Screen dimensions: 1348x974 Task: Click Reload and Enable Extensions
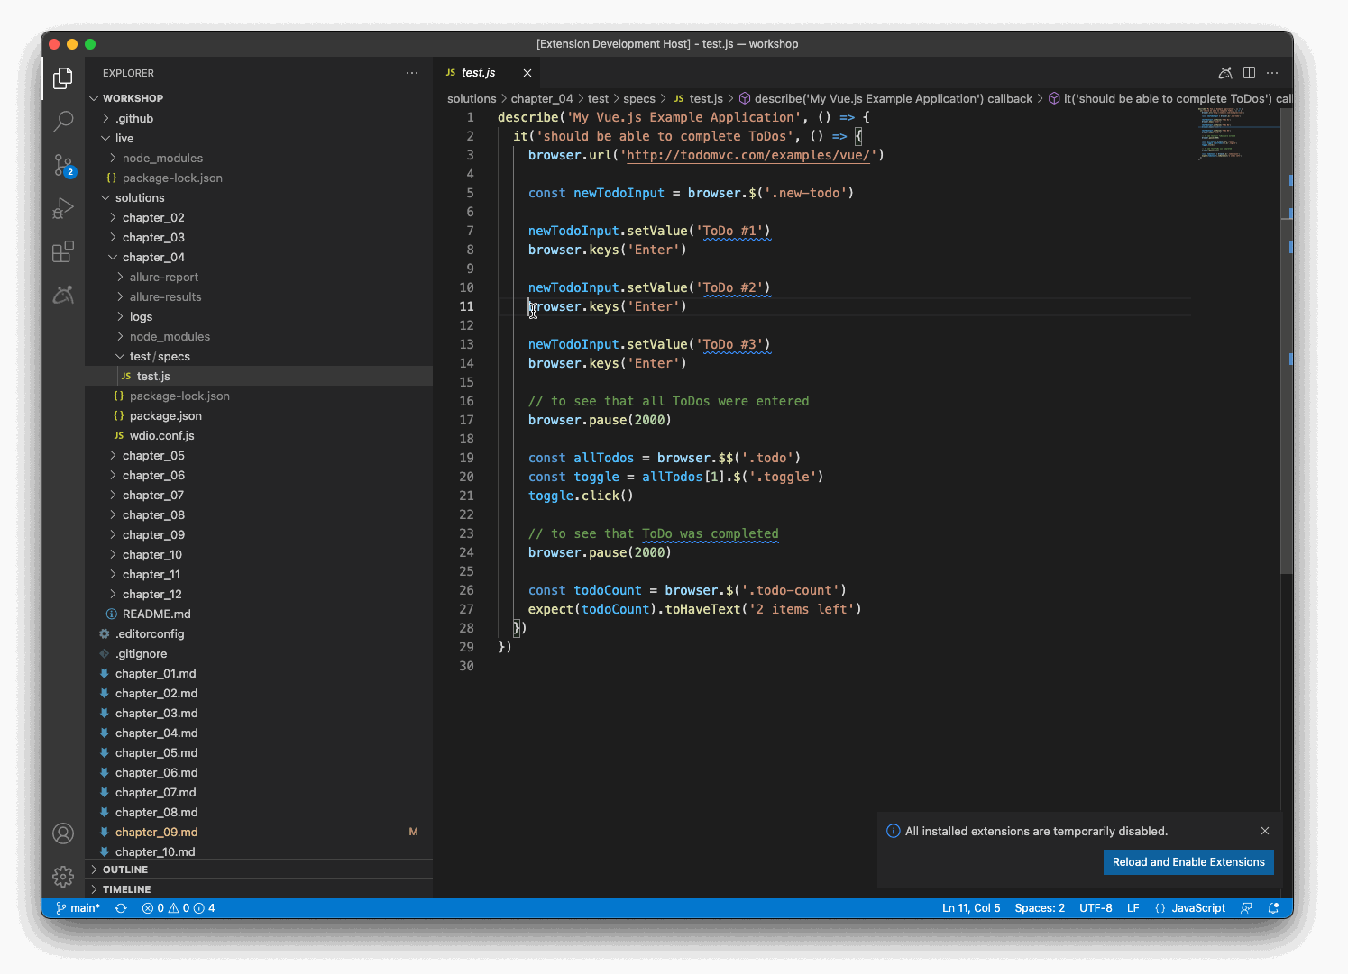click(1188, 862)
